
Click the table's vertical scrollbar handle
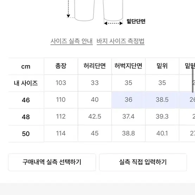coord(193,80)
